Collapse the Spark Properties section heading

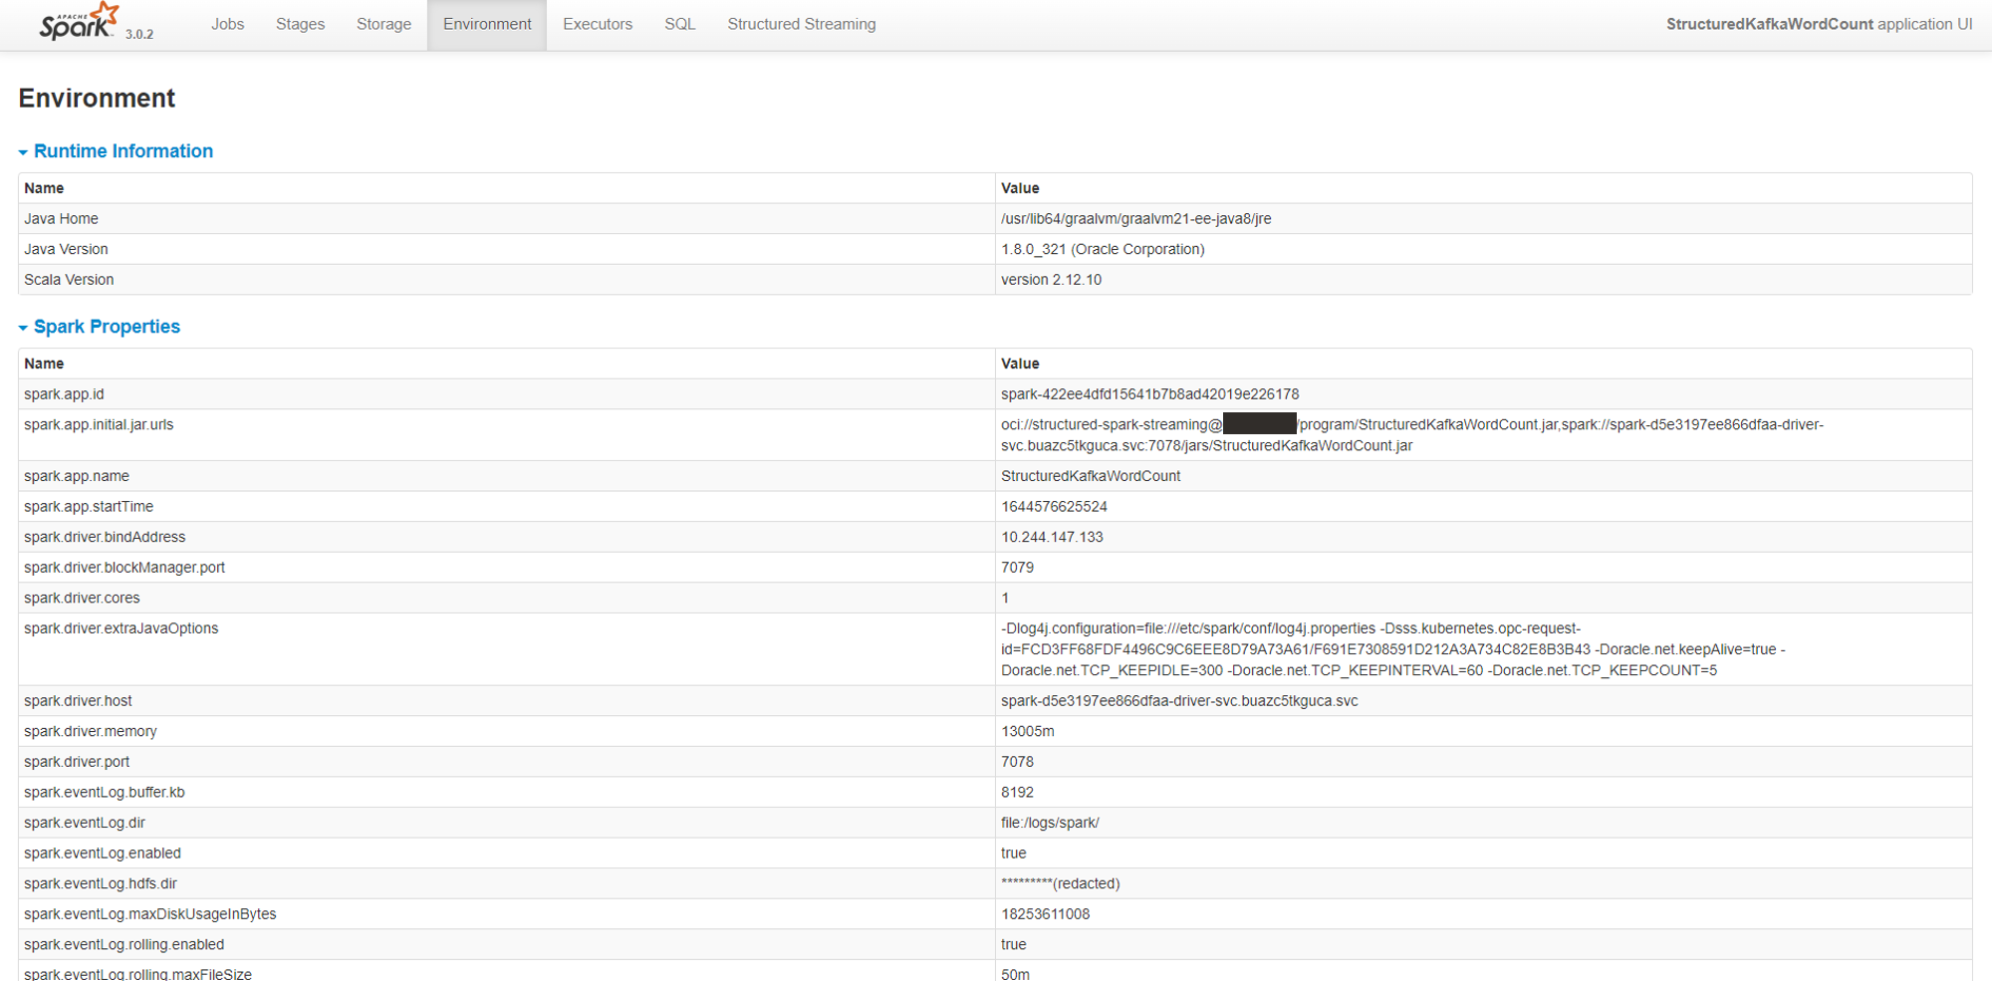click(x=107, y=327)
